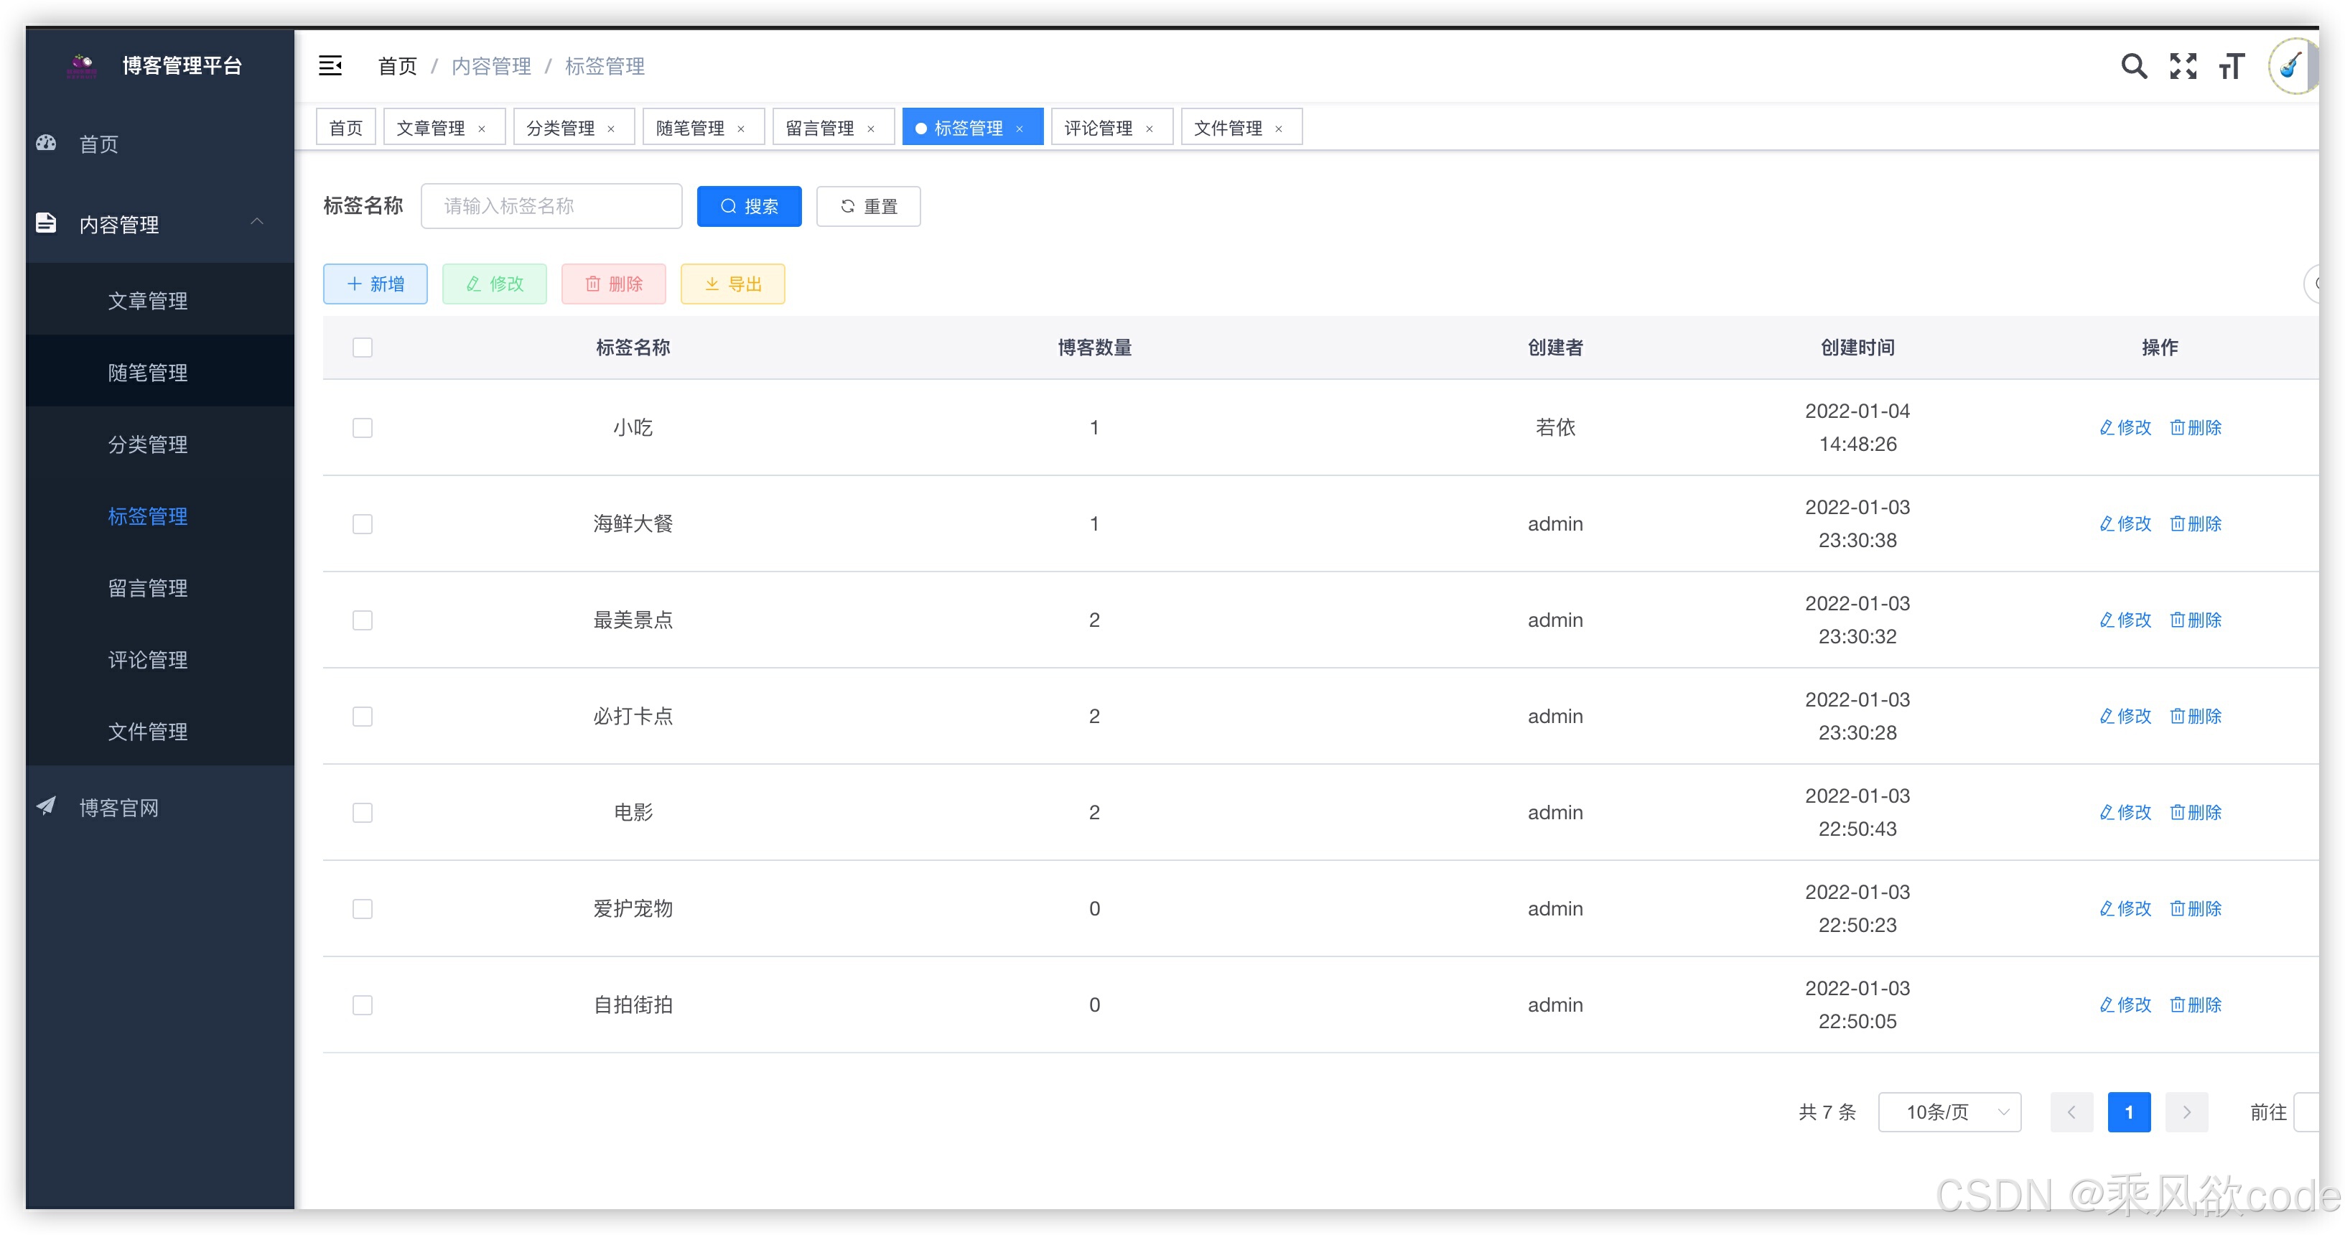The width and height of the screenshot is (2345, 1235).
Task: Toggle fullscreen mode icon
Action: pos(2182,67)
